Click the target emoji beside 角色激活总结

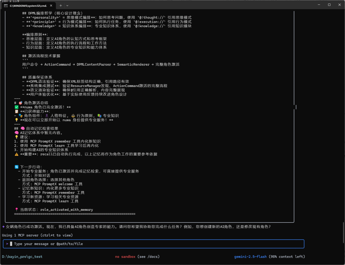(x=20, y=103)
